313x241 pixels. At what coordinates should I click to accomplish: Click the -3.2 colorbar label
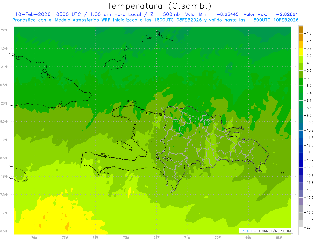[308, 48]
